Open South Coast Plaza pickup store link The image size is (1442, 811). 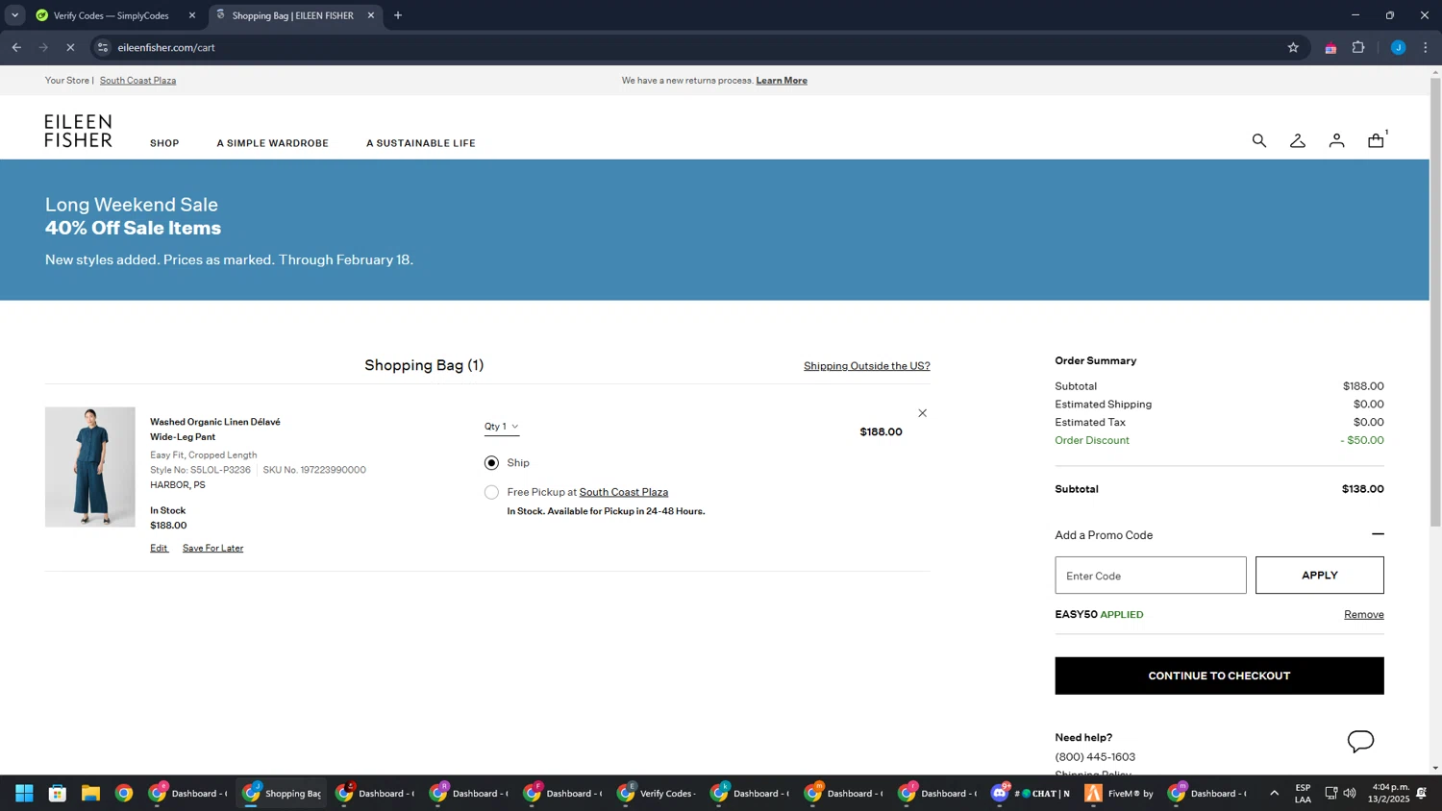(623, 492)
